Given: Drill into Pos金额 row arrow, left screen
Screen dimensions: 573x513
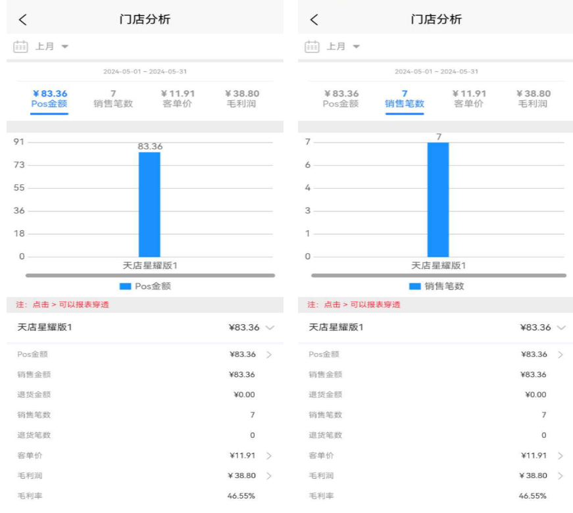Looking at the screenshot, I should point(269,354).
